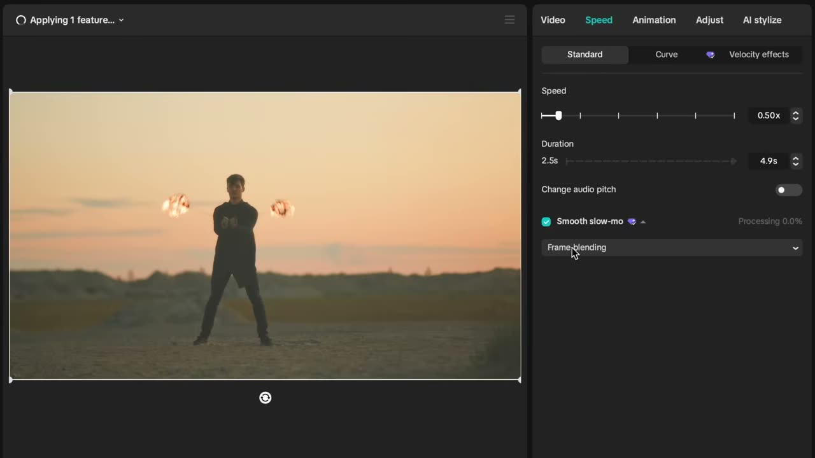This screenshot has width=815, height=458.
Task: Click the Duration slider track
Action: coord(651,162)
